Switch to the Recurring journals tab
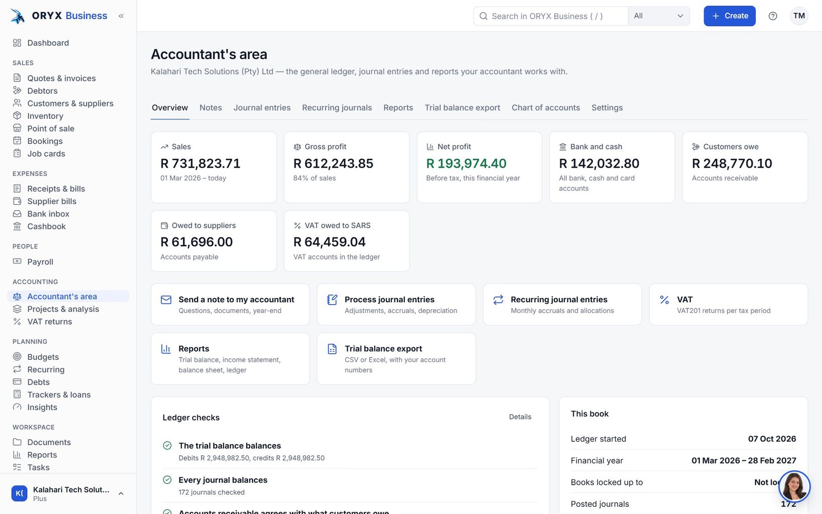This screenshot has height=514, width=822. pyautogui.click(x=337, y=107)
